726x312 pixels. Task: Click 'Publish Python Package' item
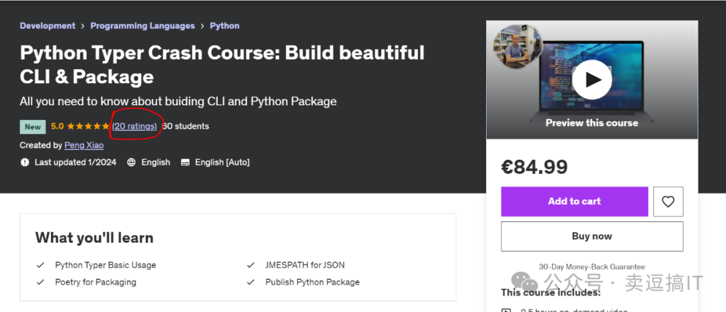313,282
